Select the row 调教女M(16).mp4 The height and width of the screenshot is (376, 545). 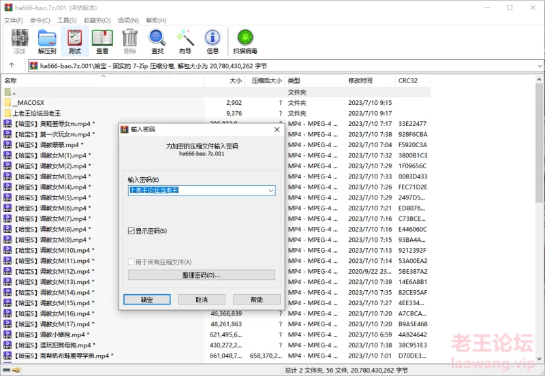click(216, 313)
